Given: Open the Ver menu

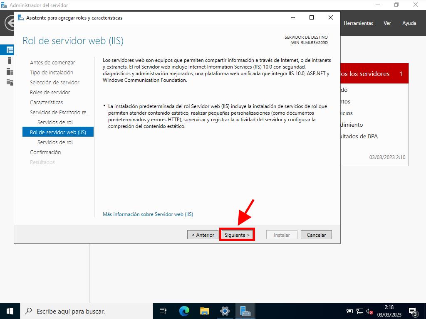Looking at the screenshot, I should (387, 23).
